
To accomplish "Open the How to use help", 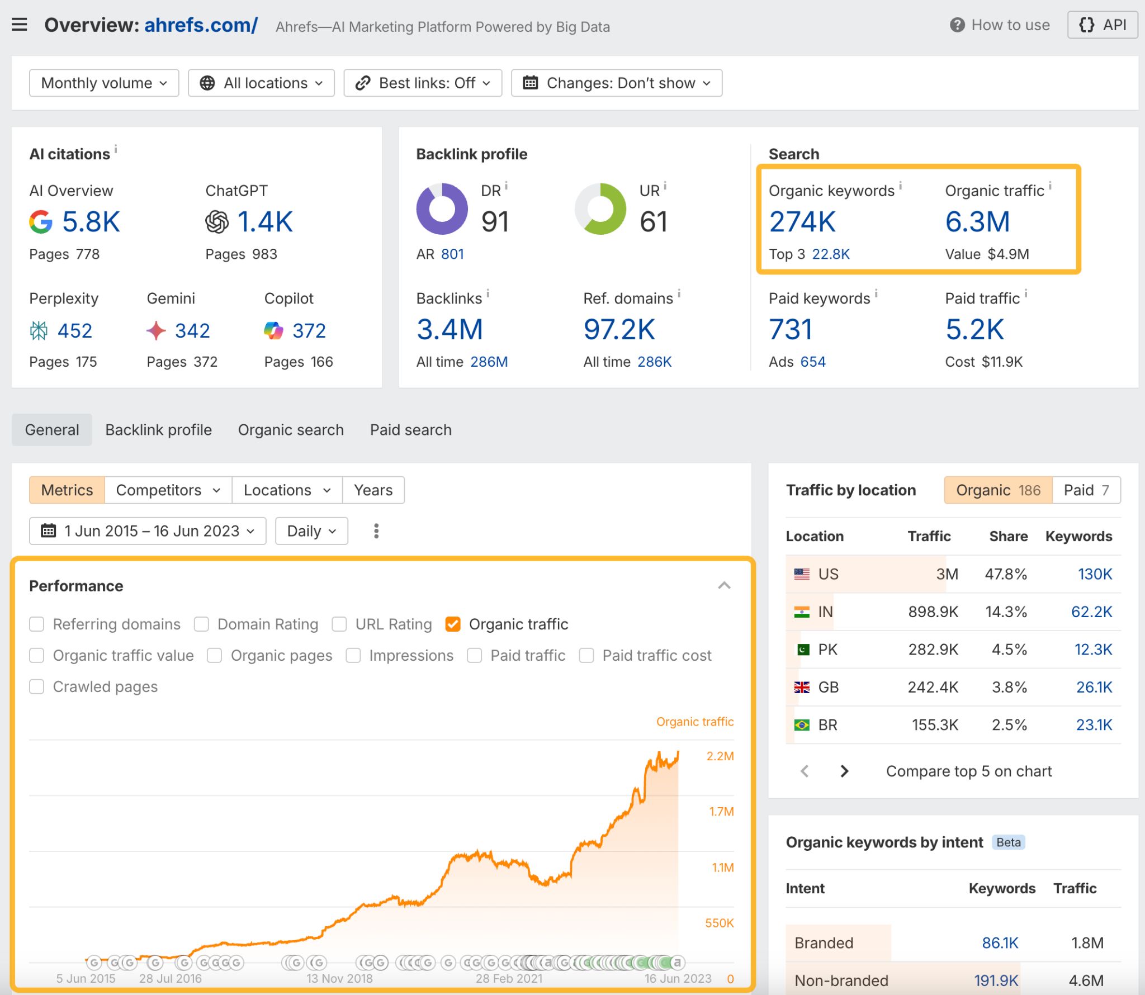I will 1000,25.
